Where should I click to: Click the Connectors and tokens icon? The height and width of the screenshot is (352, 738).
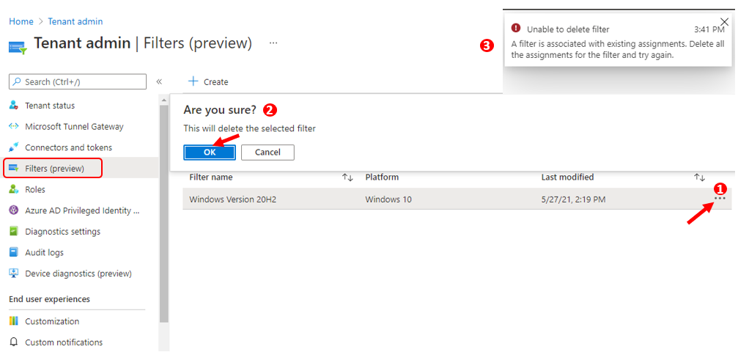point(14,147)
